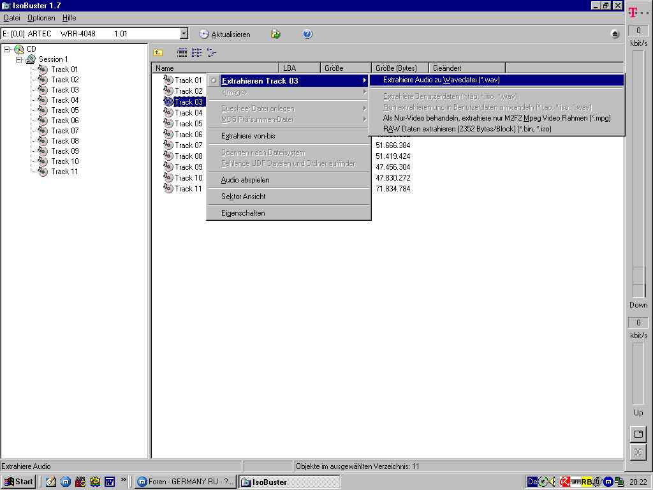Select the Session 1 label in the tree

(x=54, y=59)
